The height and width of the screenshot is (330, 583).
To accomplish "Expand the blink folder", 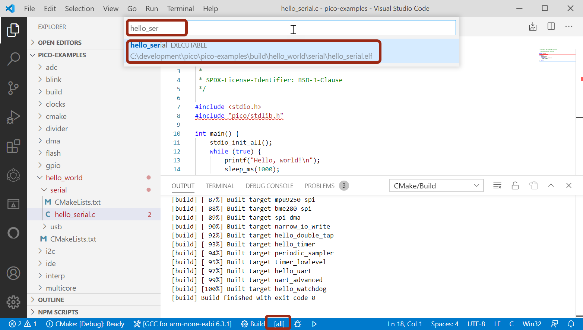I will (94, 80).
